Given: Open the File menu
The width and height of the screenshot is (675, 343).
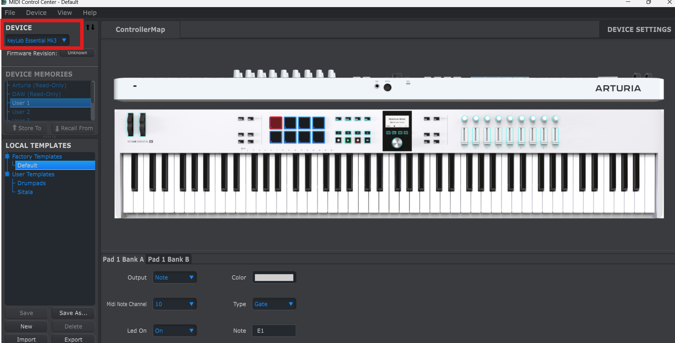Looking at the screenshot, I should pyautogui.click(x=10, y=13).
